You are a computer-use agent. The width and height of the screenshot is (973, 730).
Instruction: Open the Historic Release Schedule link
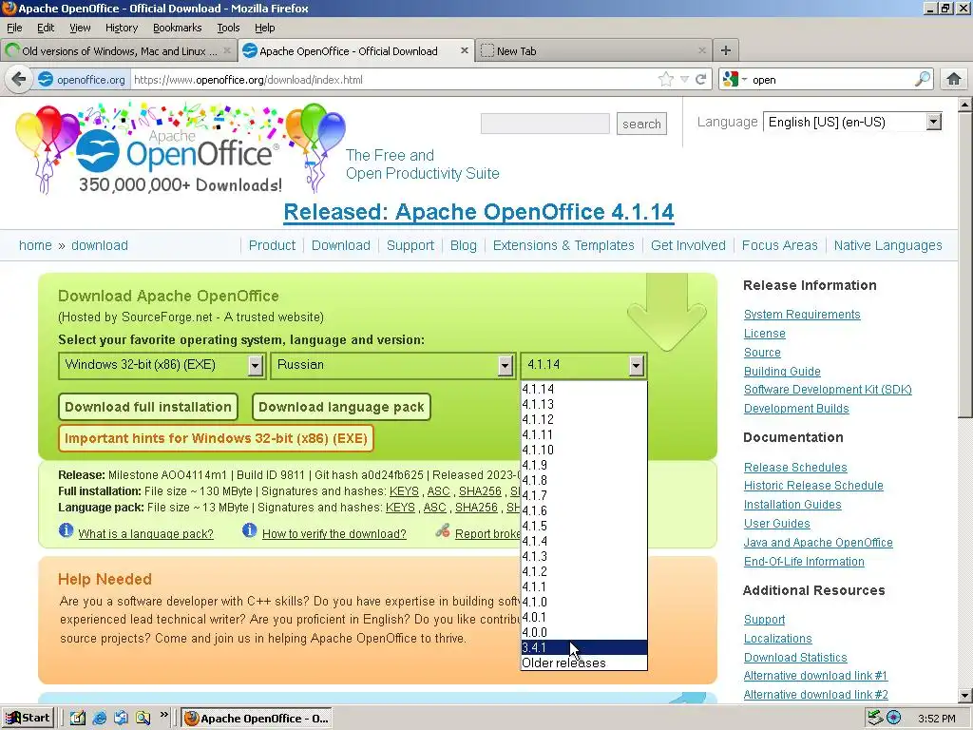pos(813,486)
